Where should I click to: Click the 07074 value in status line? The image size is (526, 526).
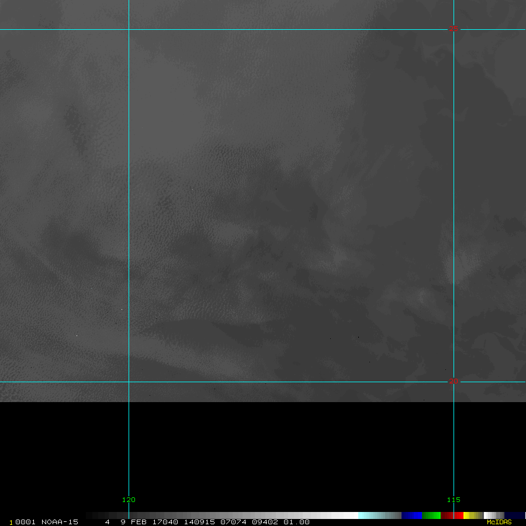pos(231,522)
